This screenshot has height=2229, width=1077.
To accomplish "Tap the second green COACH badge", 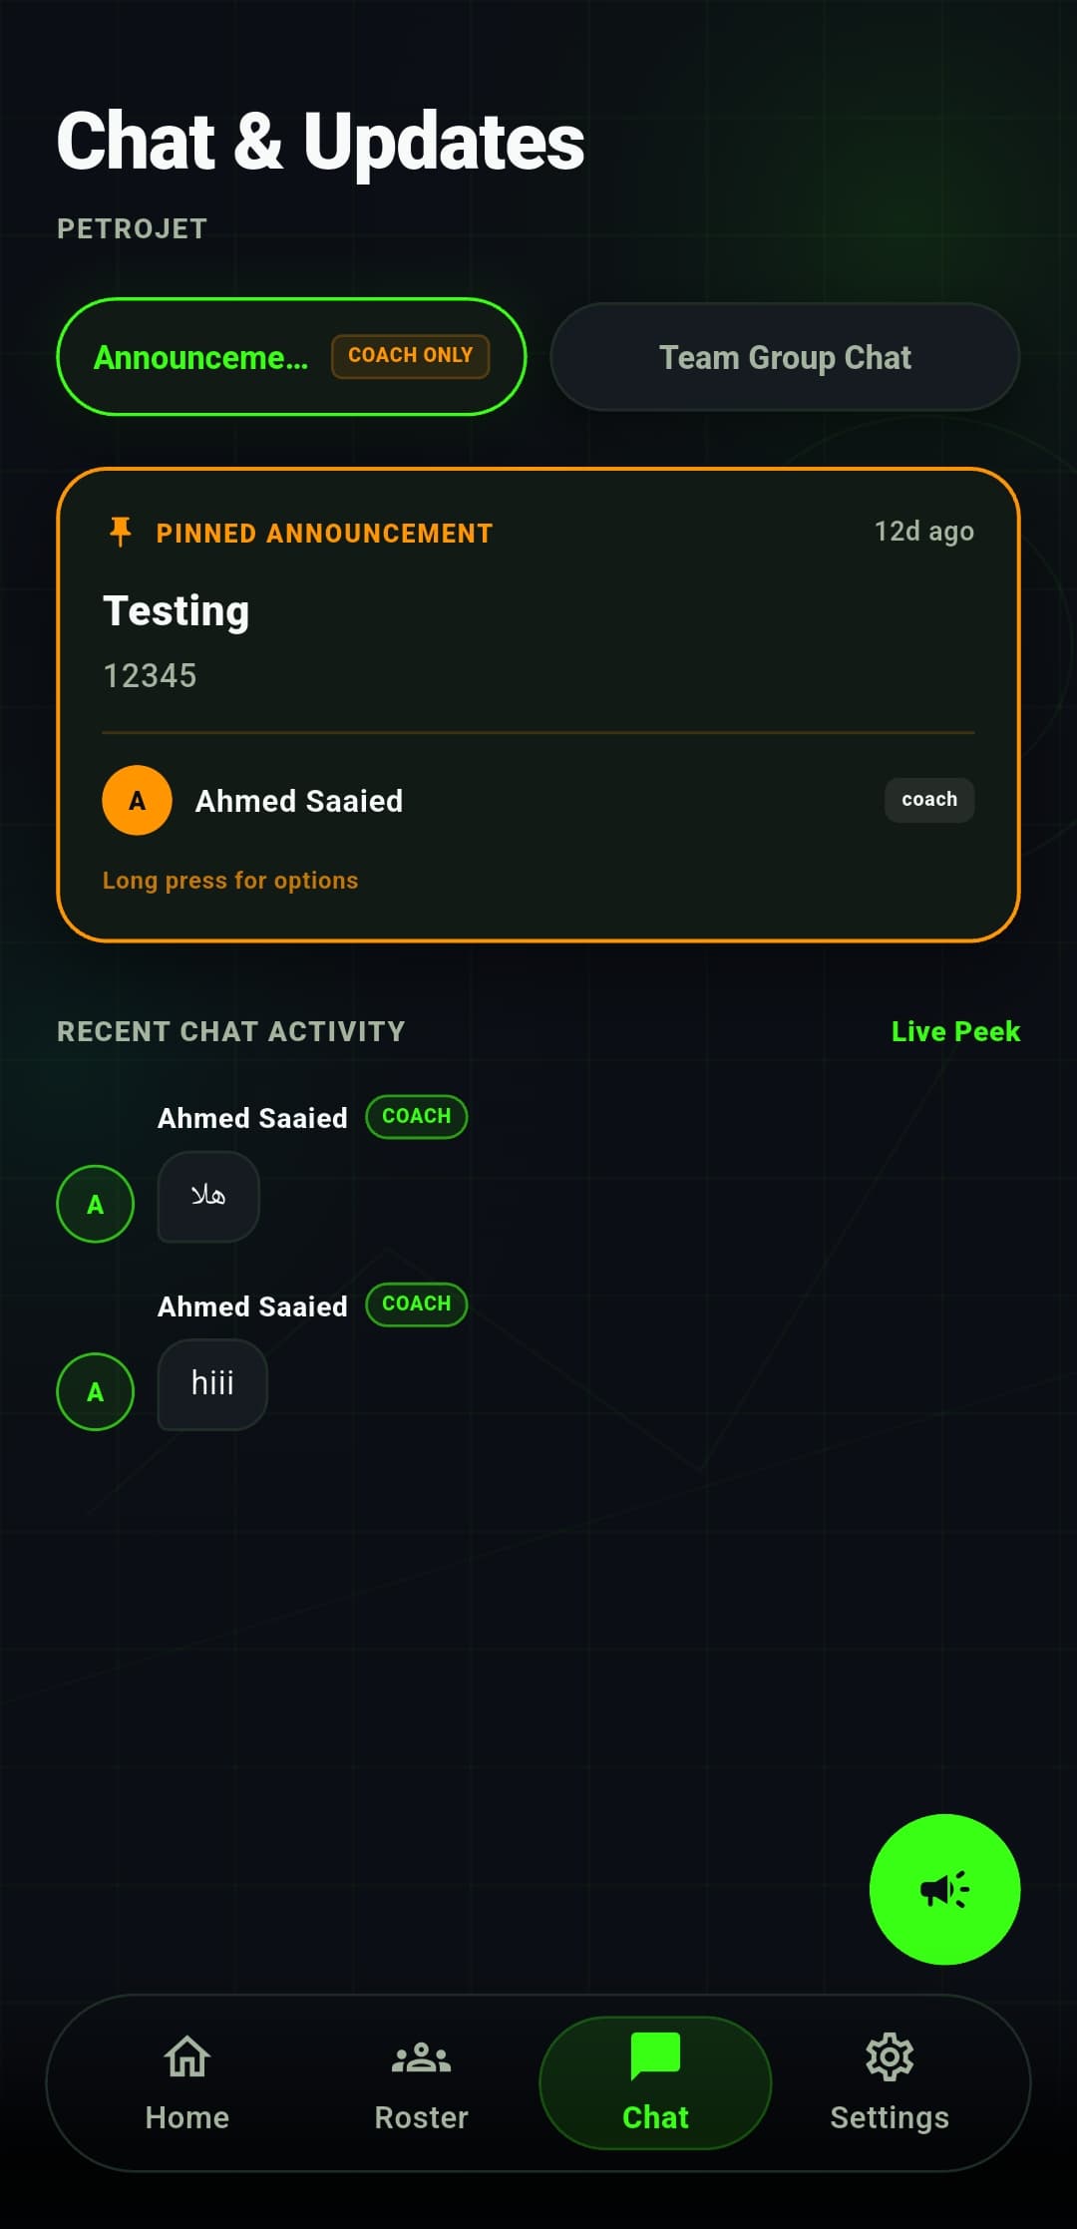I will pyautogui.click(x=416, y=1303).
